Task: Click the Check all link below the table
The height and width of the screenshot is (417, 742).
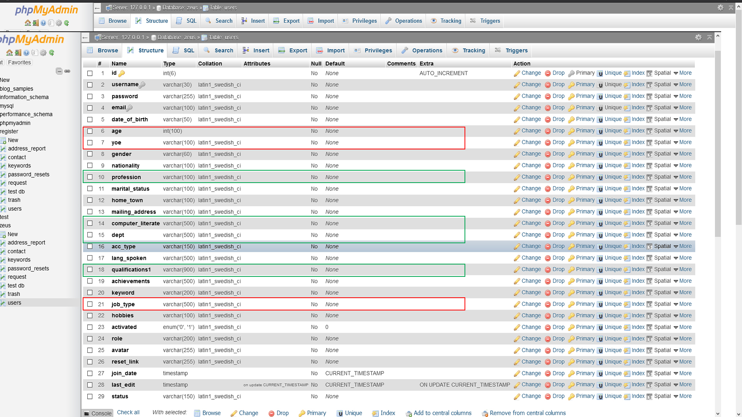Action: (x=128, y=412)
